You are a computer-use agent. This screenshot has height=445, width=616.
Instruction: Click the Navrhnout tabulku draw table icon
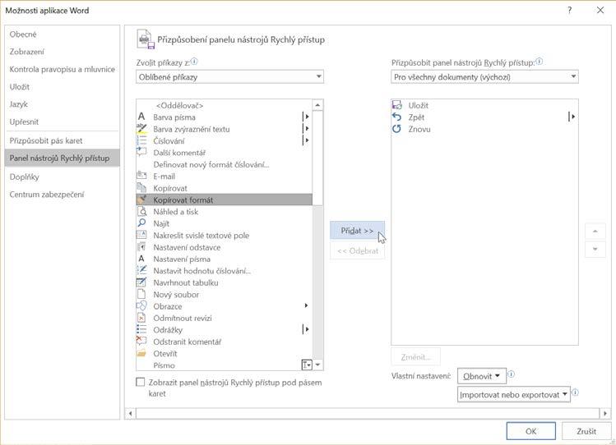click(x=141, y=282)
